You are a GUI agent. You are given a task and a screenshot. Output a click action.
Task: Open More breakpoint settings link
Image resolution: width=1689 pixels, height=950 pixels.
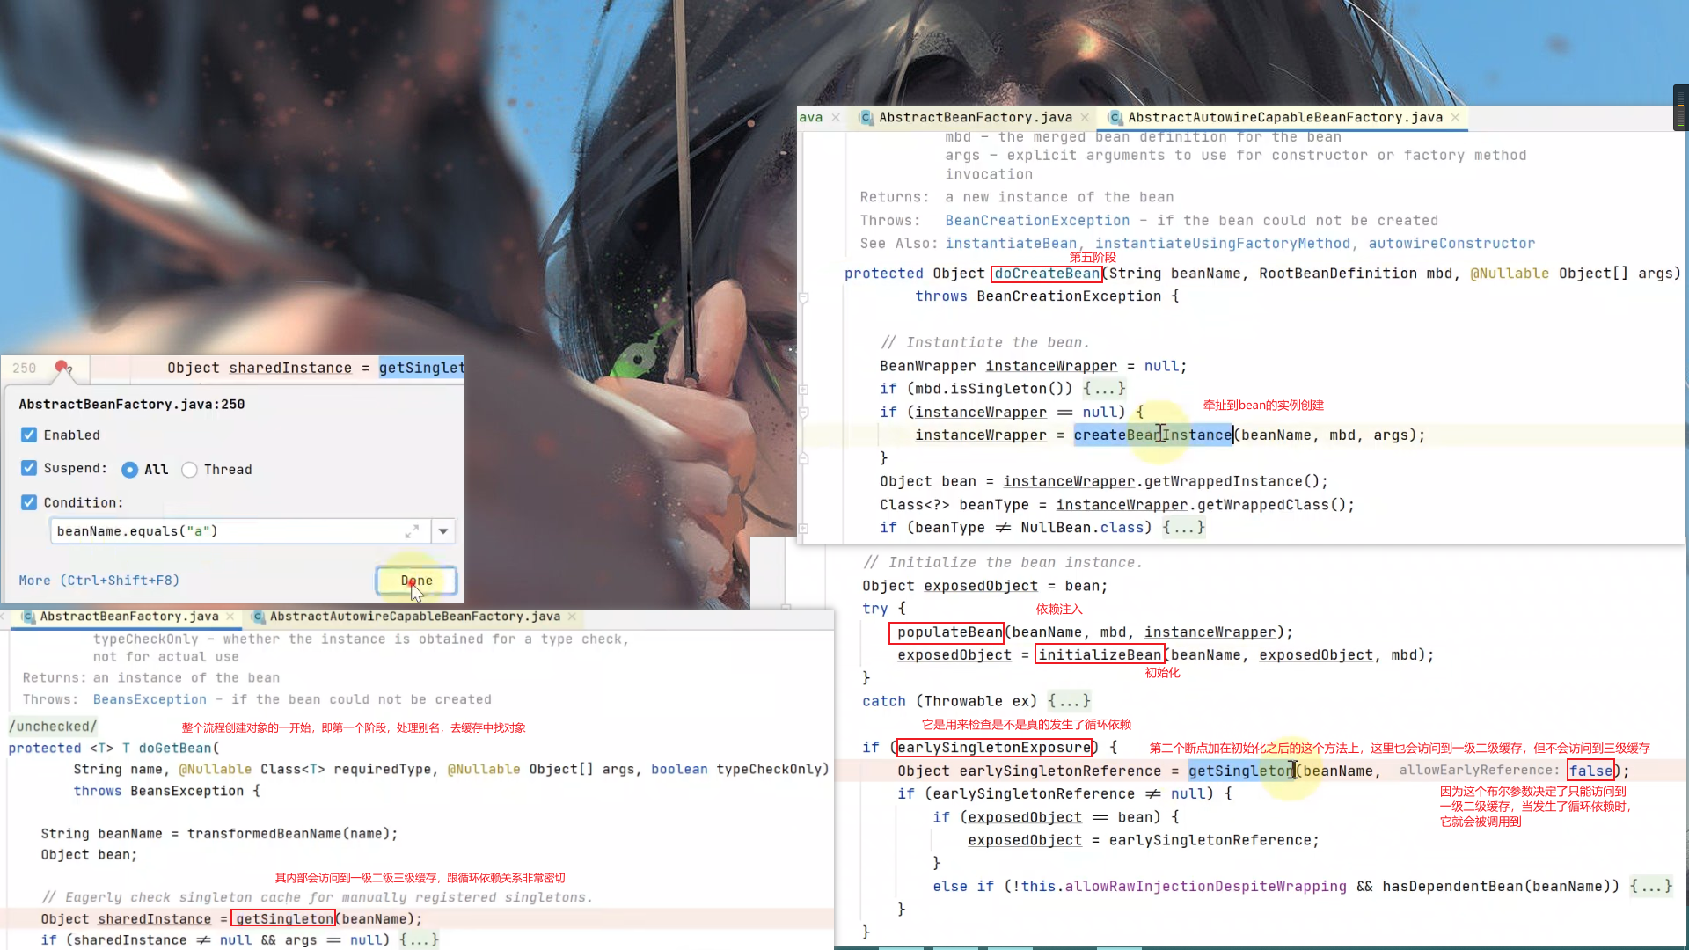[x=99, y=581]
